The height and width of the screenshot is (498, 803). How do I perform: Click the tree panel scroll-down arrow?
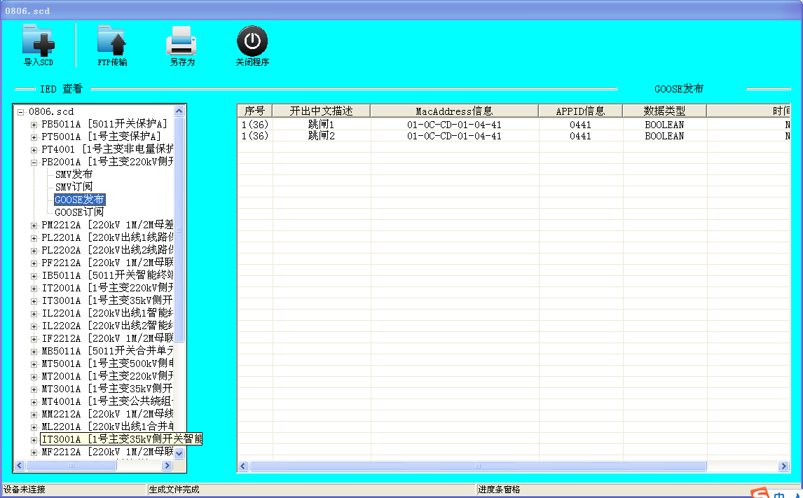[179, 453]
